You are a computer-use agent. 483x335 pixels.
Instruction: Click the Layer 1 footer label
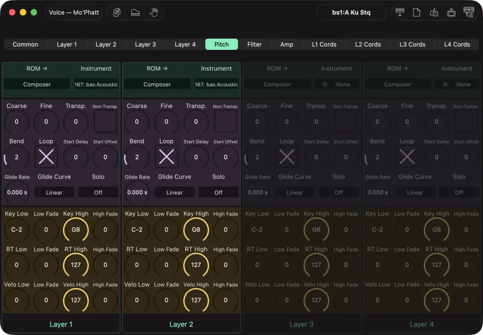[61, 324]
